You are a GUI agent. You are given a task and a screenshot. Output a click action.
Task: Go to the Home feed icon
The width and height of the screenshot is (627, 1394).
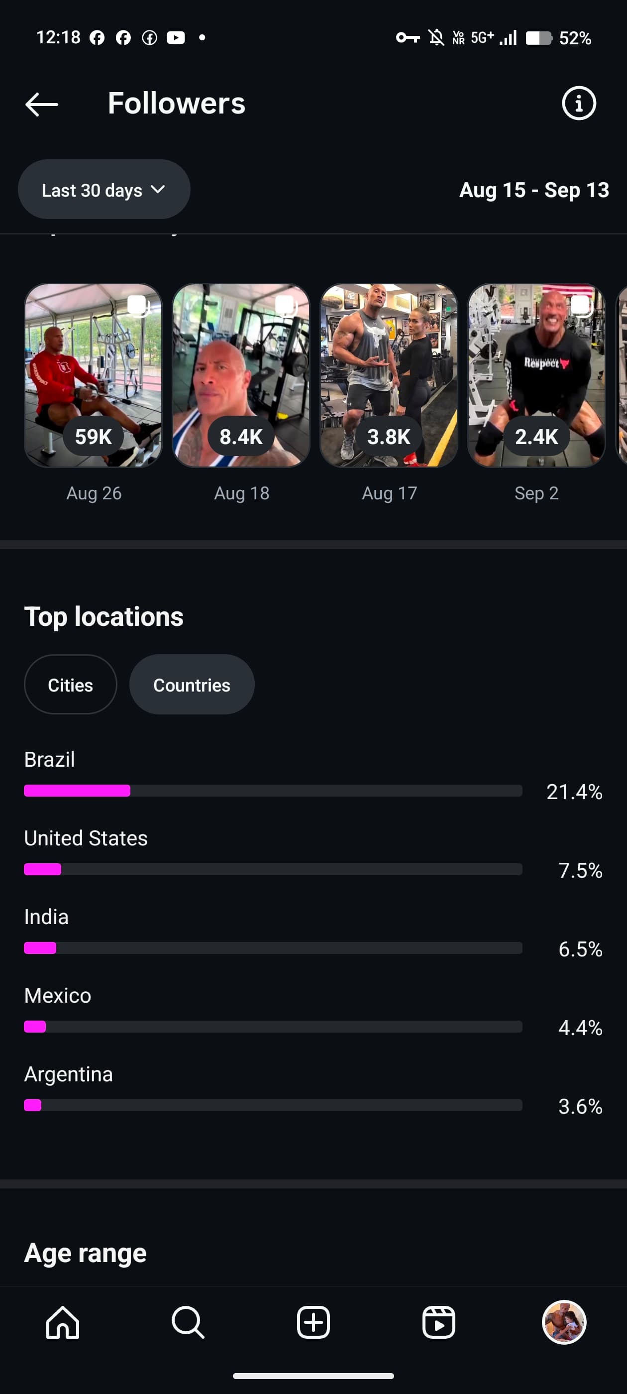click(63, 1322)
